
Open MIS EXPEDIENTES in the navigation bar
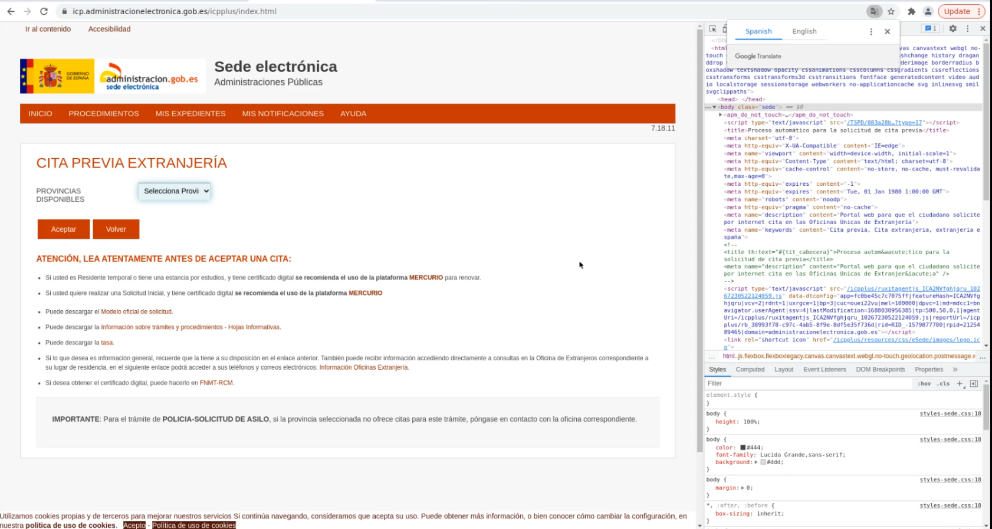point(190,114)
